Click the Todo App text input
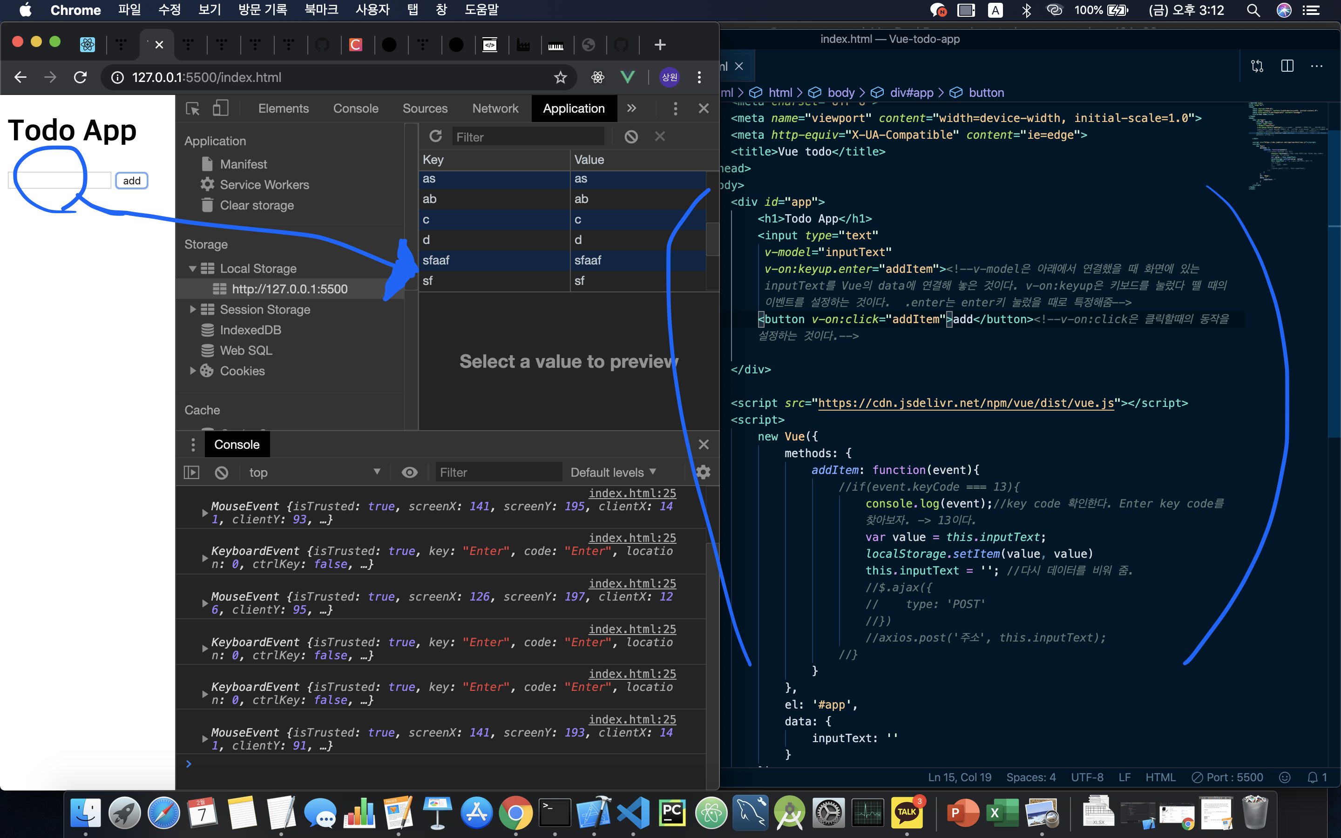Viewport: 1341px width, 838px height. [59, 181]
